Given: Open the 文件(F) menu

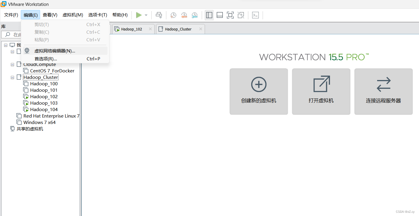Looking at the screenshot, I should (11, 15).
